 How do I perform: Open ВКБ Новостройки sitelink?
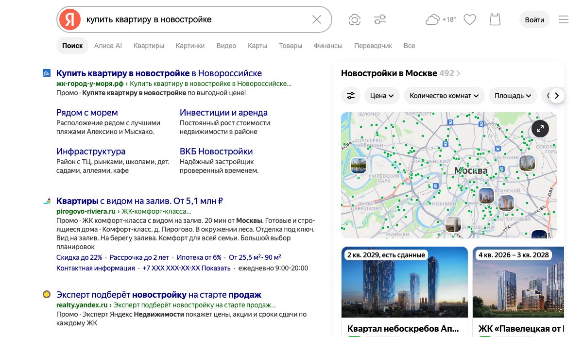tap(216, 152)
